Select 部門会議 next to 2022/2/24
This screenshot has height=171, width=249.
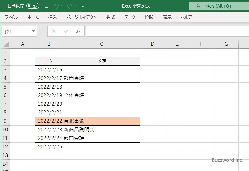point(102,138)
